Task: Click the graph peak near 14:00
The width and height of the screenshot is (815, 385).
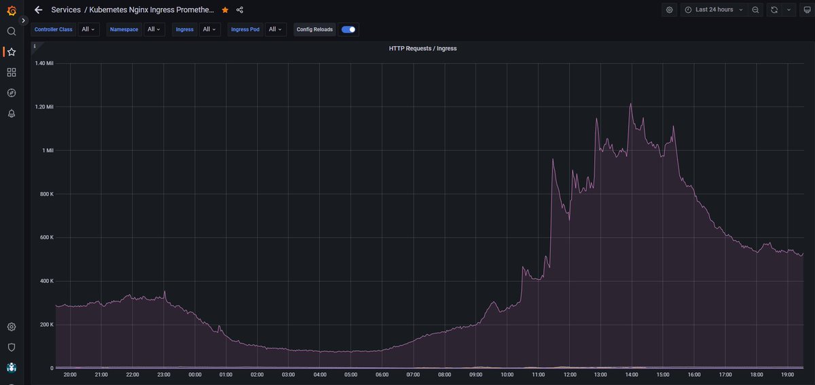Action: [630, 104]
